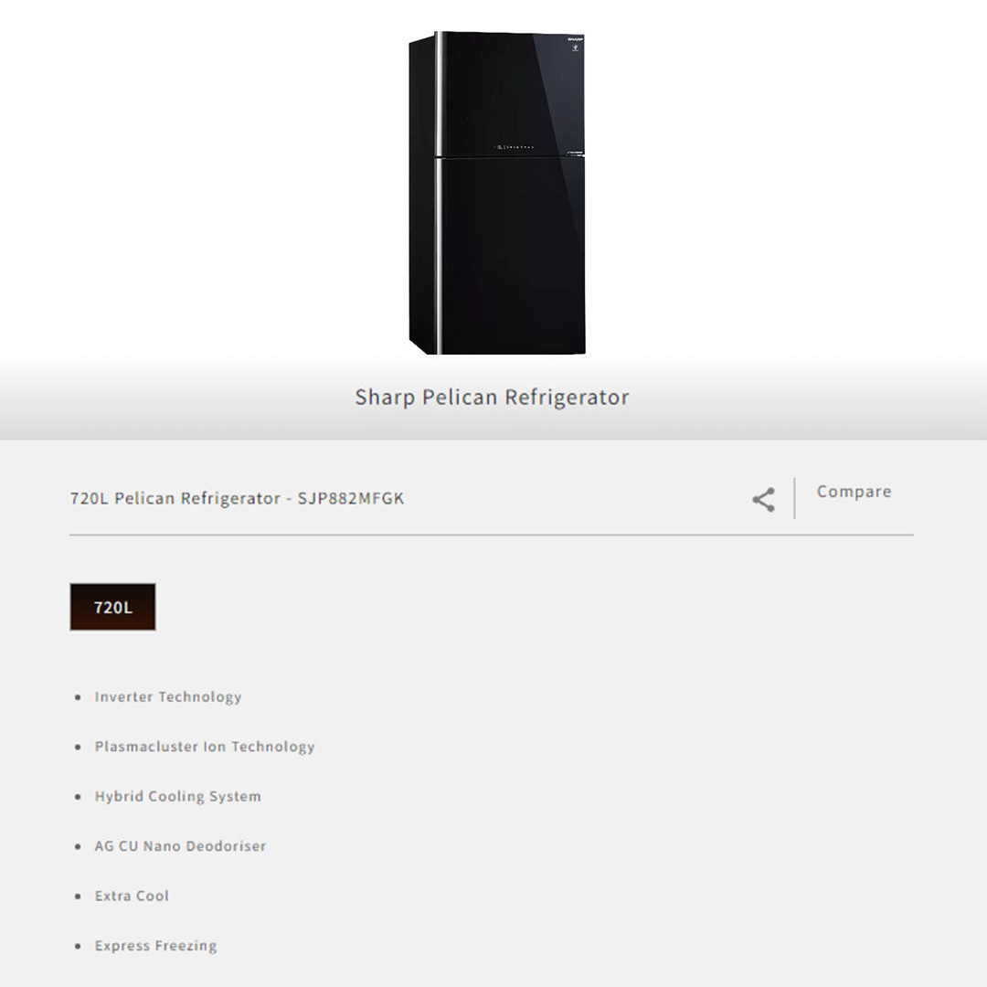Click the share icon beside Compare
This screenshot has height=987, width=987.
tap(763, 500)
